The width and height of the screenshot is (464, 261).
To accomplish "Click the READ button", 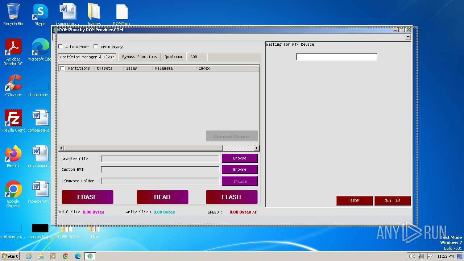I will 162,197.
